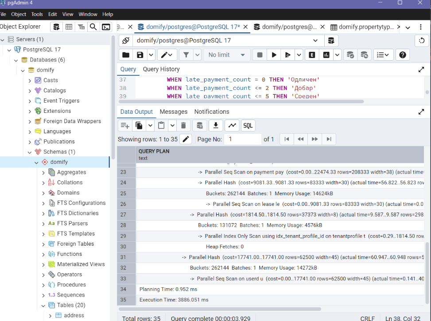Open the Graph Visualiser icon
The width and height of the screenshot is (431, 321).
[x=232, y=125]
